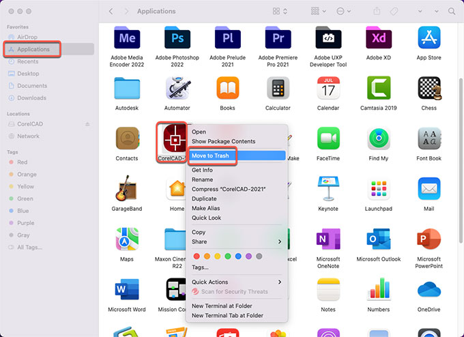Choose Duplicate from the context menu
This screenshot has height=337, width=464.
point(237,199)
